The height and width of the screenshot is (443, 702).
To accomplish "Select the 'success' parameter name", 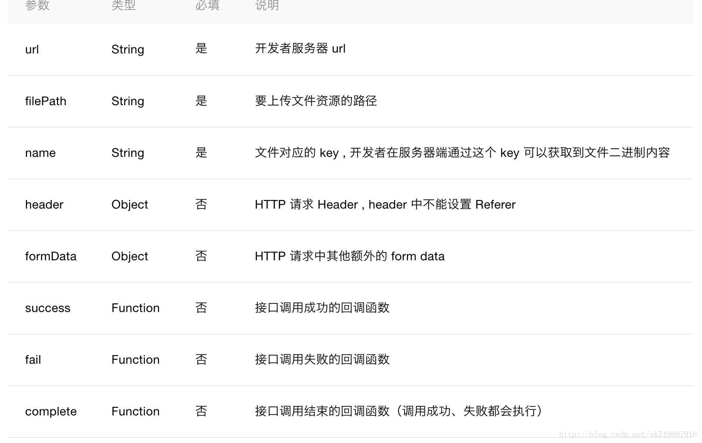I will tap(47, 308).
